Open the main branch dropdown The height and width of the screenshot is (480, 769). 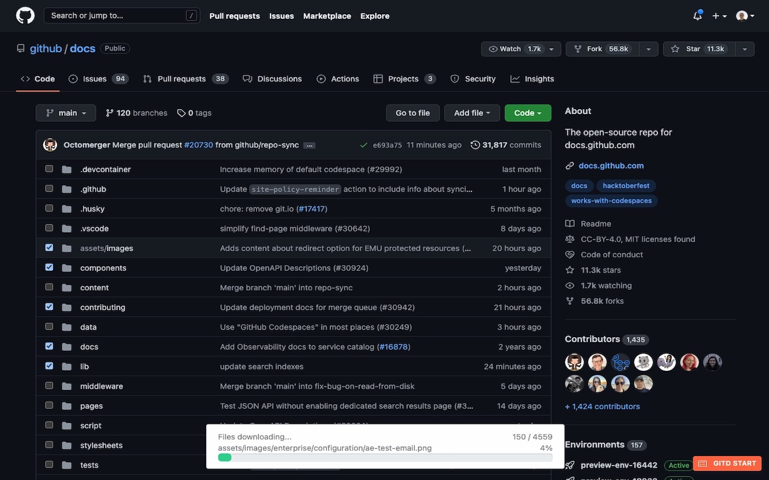tap(65, 112)
